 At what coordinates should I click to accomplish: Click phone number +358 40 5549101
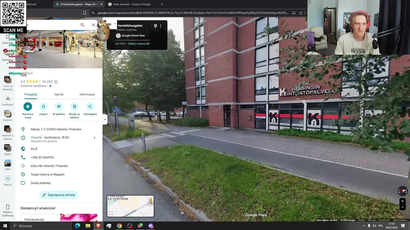pos(42,157)
